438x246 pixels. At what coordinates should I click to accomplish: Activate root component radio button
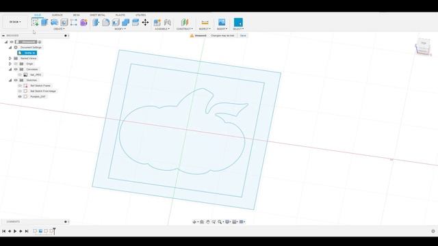(40, 42)
